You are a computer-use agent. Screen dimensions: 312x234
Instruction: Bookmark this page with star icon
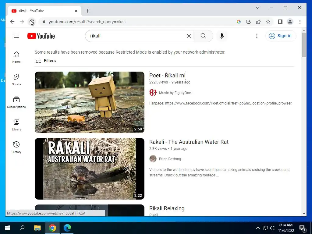[x=268, y=22]
